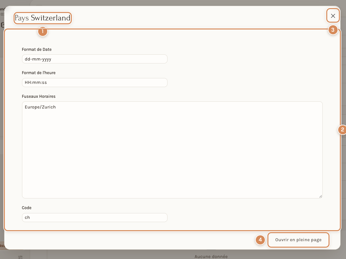This screenshot has width=346, height=259.
Task: Click the Format de Date label
Action: pyautogui.click(x=37, y=50)
